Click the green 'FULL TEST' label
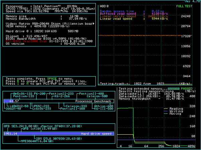Screen dimensions: 201x150 [x=184, y=6]
